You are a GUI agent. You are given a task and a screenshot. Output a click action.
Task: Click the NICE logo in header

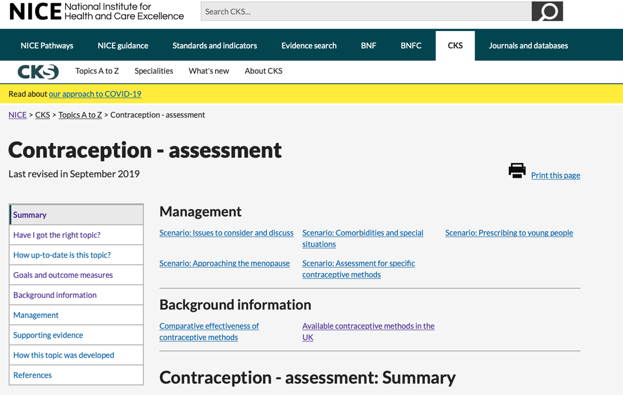pyautogui.click(x=97, y=11)
